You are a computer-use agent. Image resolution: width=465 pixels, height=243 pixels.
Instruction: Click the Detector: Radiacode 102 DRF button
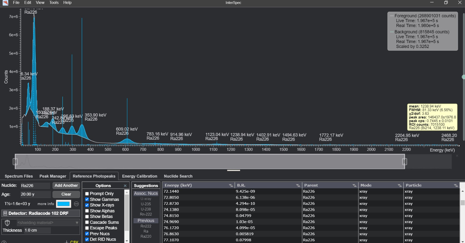pos(41,213)
